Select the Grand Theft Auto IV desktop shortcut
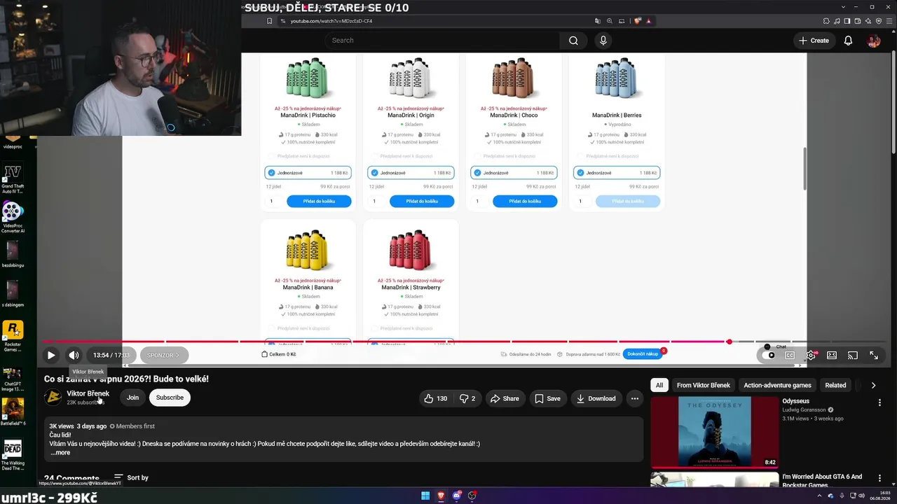This screenshot has height=504, width=897. pyautogui.click(x=13, y=179)
